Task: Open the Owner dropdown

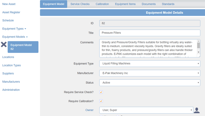Action: 146,110
